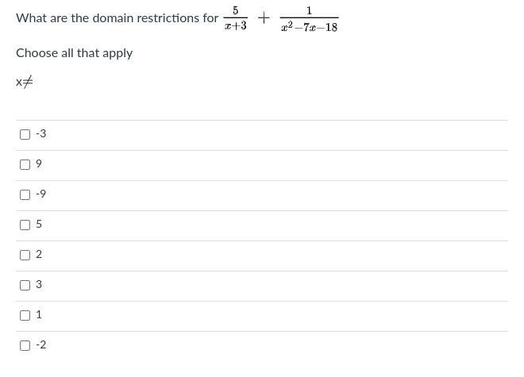Check the box for answer -3
The width and height of the screenshot is (524, 377).
[25, 134]
